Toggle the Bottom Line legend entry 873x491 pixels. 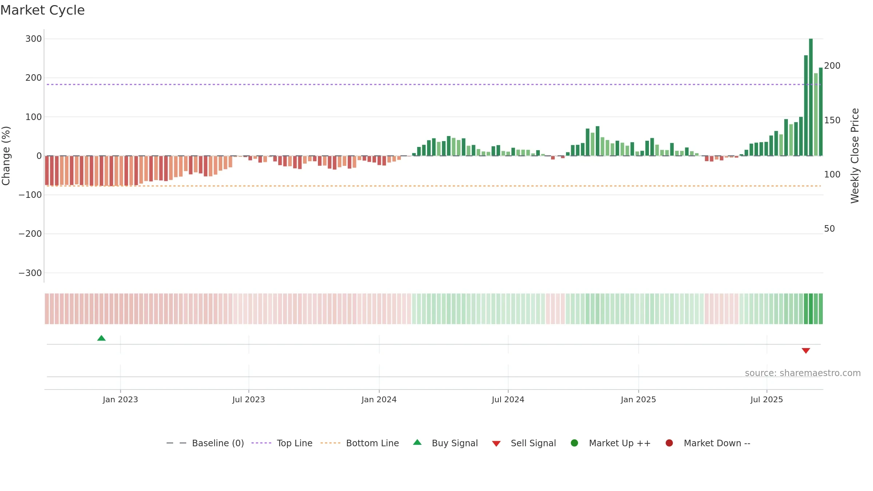pos(360,443)
